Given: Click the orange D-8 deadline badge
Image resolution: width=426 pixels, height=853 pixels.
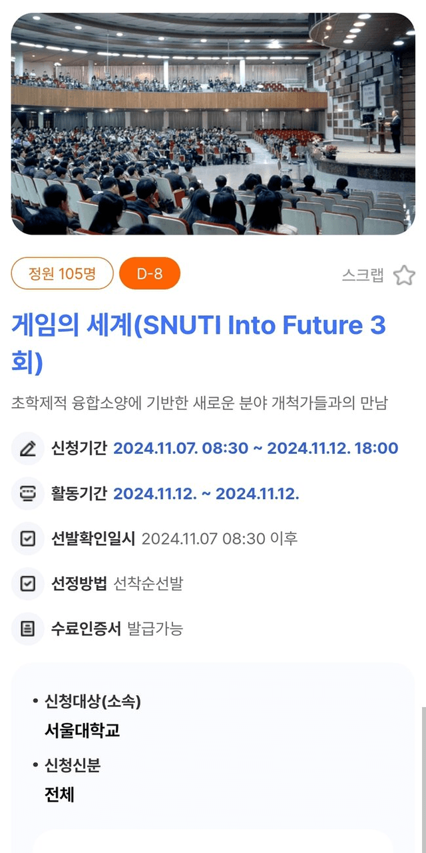Looking at the screenshot, I should click(x=150, y=274).
